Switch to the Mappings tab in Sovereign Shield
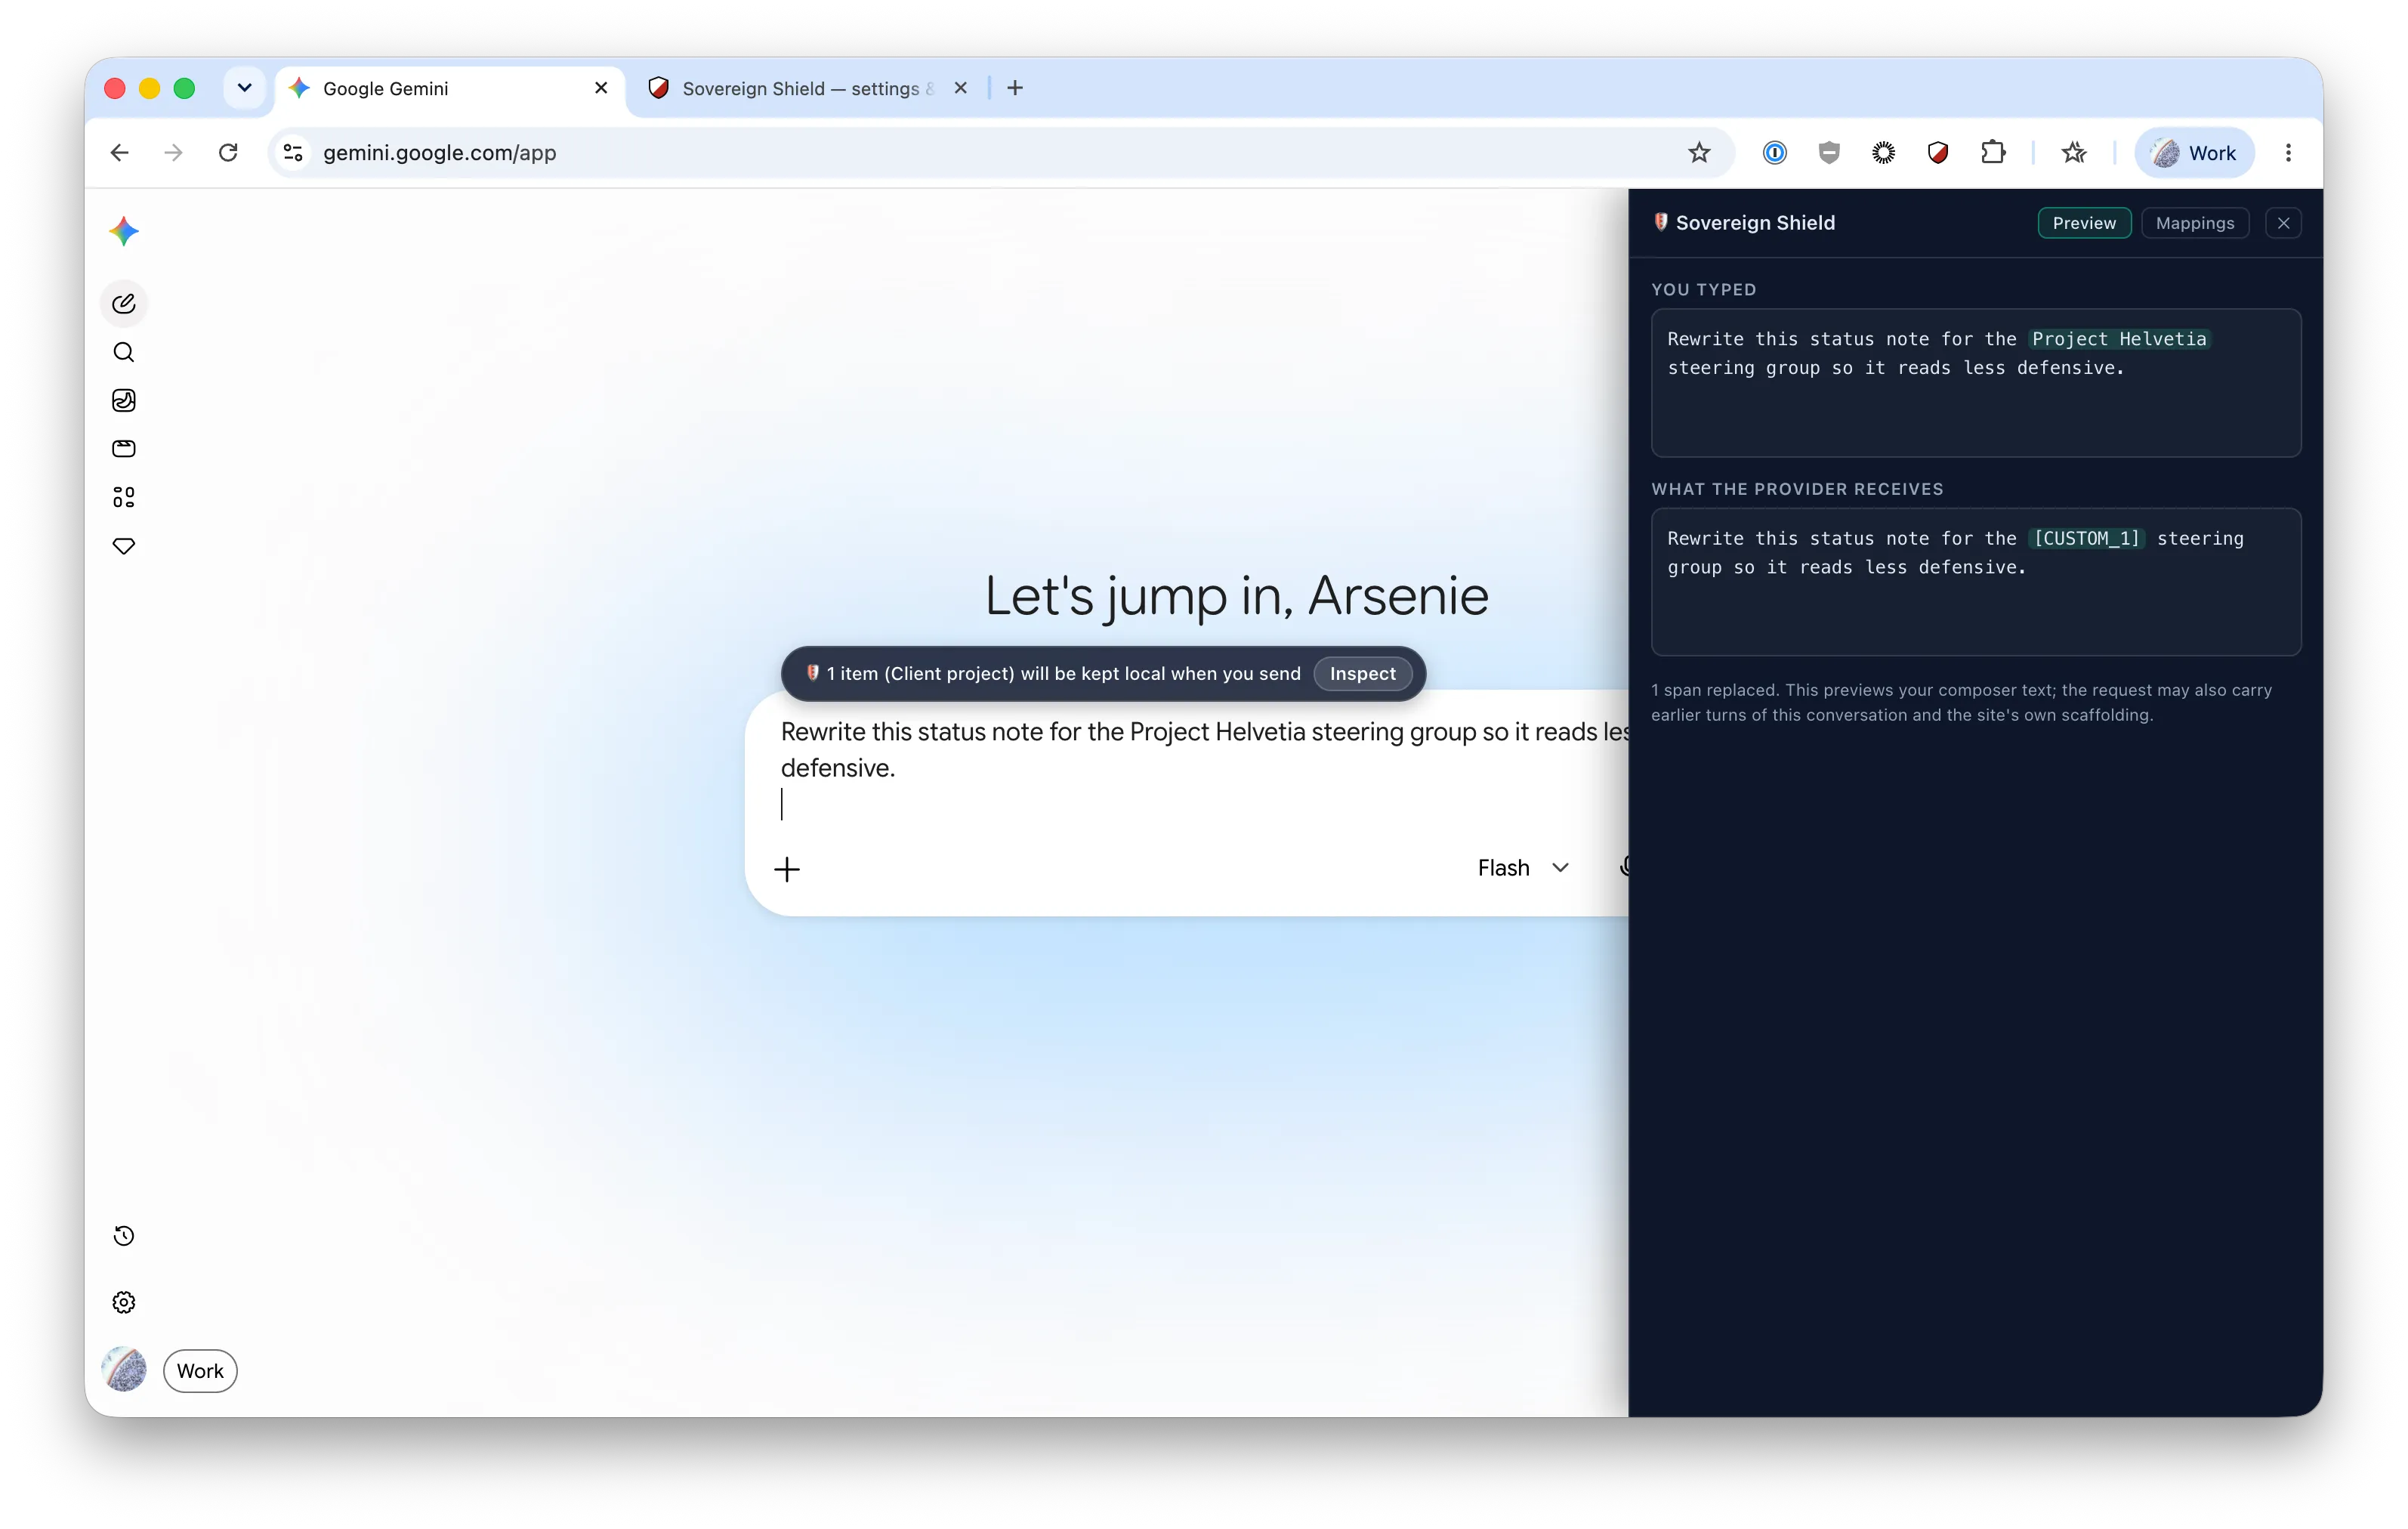This screenshot has height=1529, width=2408. pos(2194,223)
